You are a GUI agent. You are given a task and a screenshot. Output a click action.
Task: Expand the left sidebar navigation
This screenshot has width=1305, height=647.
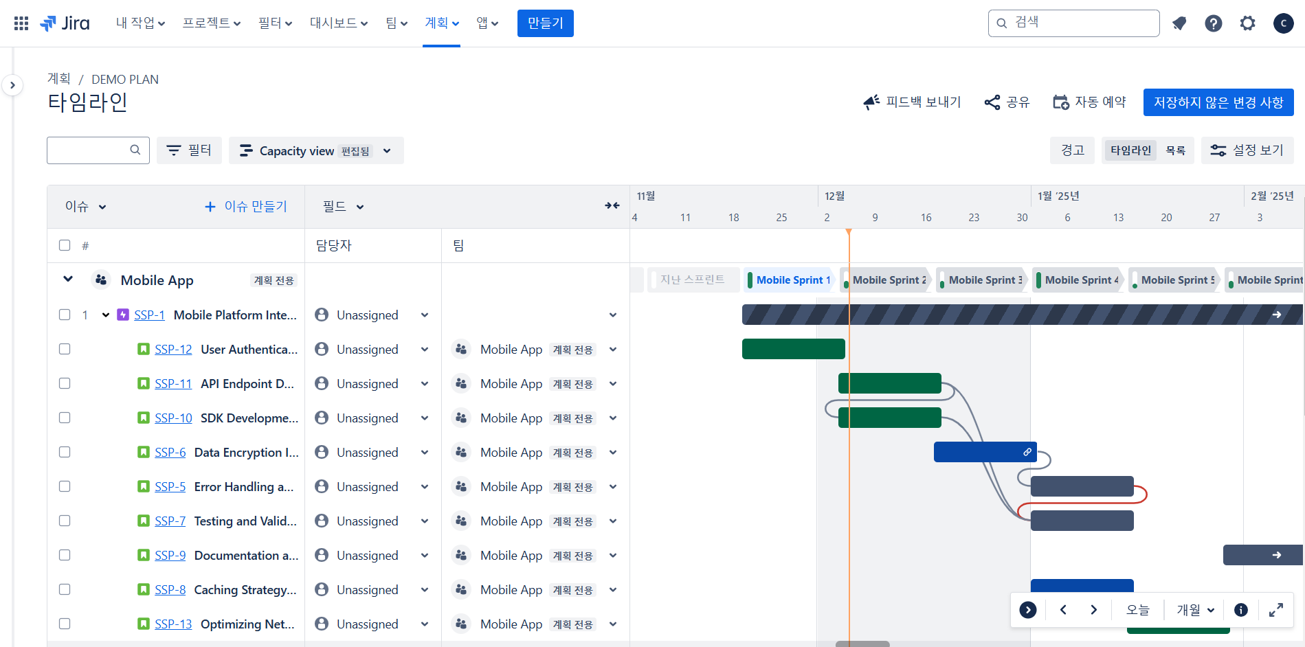click(12, 85)
